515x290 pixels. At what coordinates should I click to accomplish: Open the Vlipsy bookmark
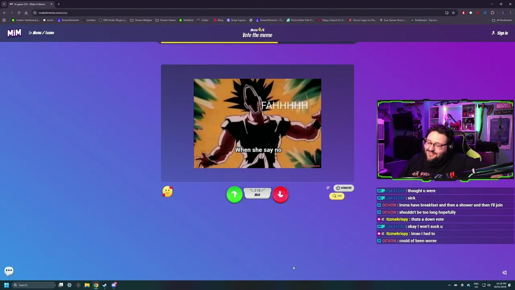click(332, 20)
